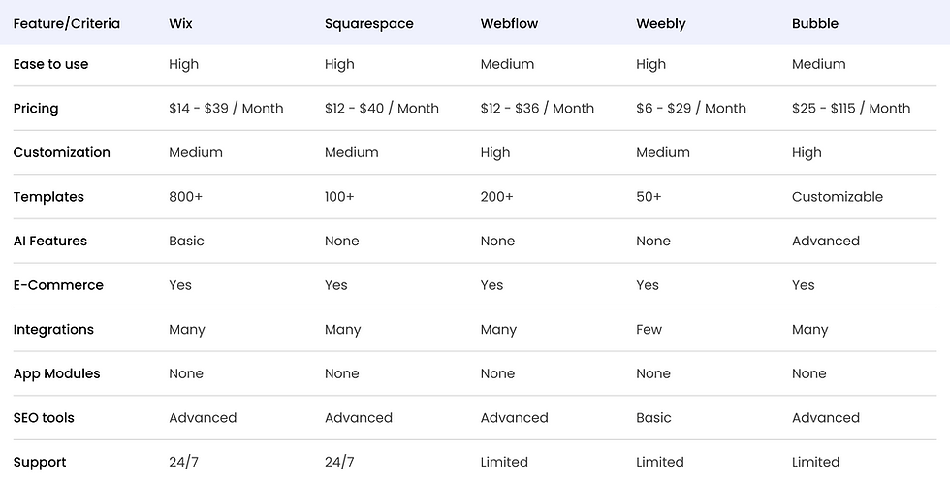Click Weebly High ease of use cell
Viewport: 950px width, 485px height.
tap(650, 64)
